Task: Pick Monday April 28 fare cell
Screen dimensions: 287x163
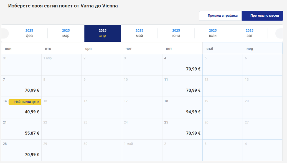Action: [x=21, y=151]
